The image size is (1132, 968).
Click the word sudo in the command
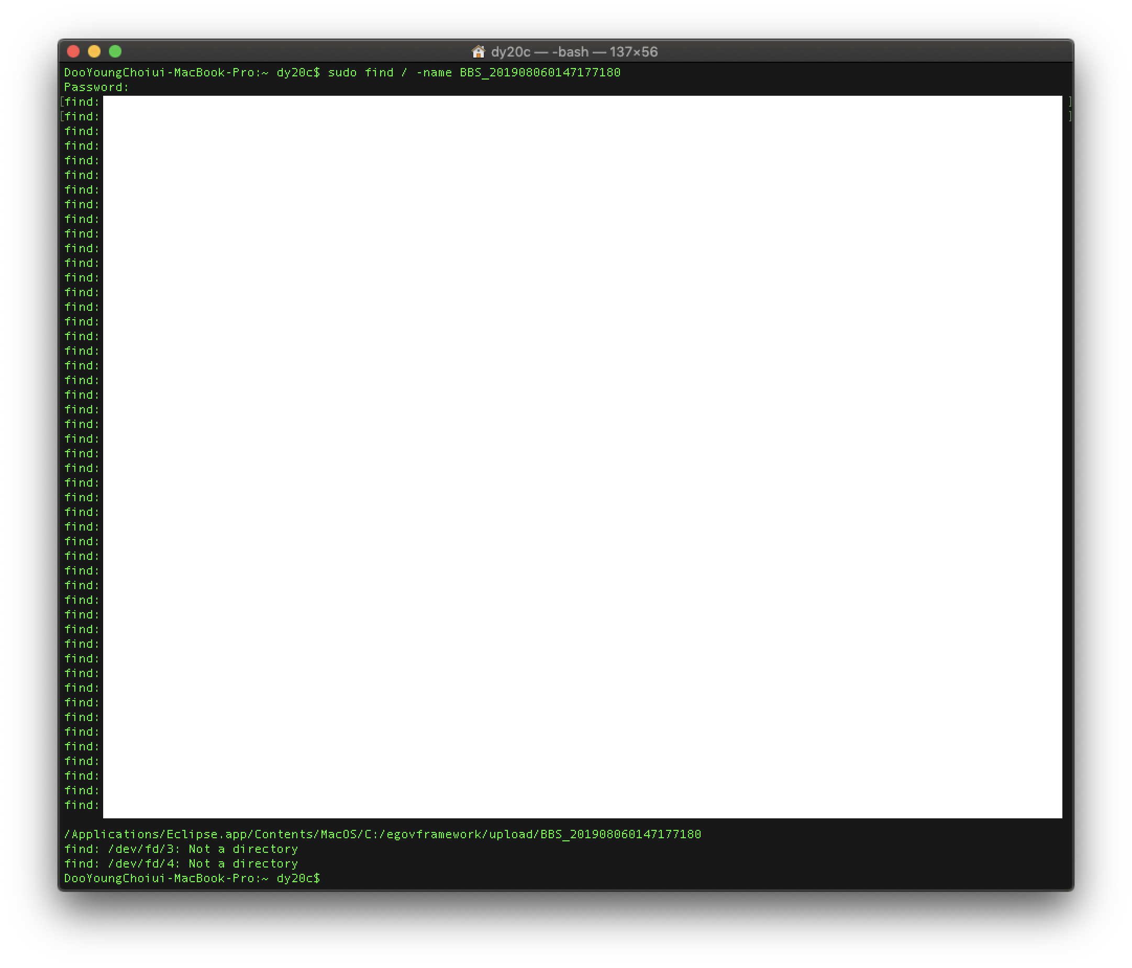point(342,73)
